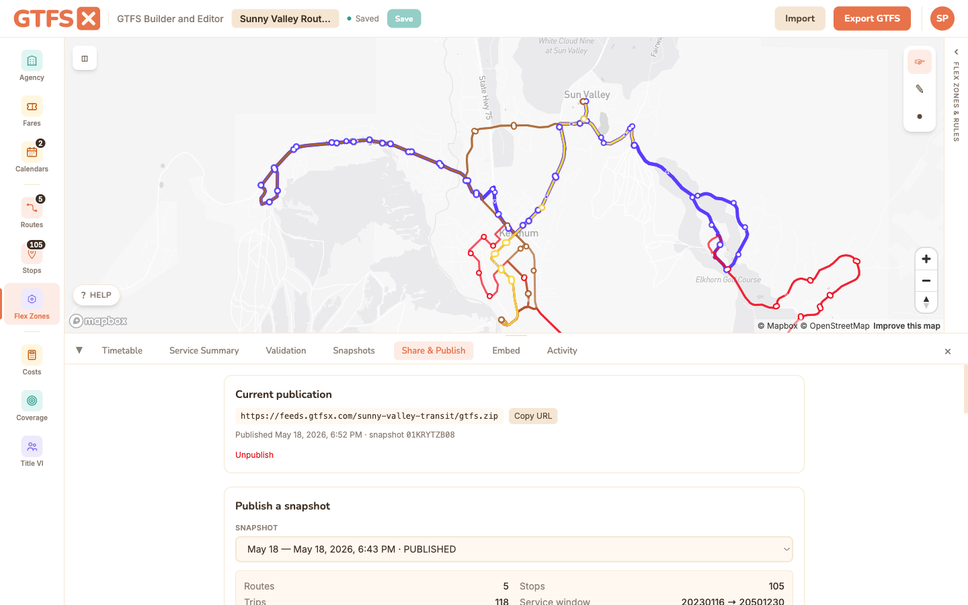Select the Flex Zones sidebar item

pyautogui.click(x=32, y=305)
